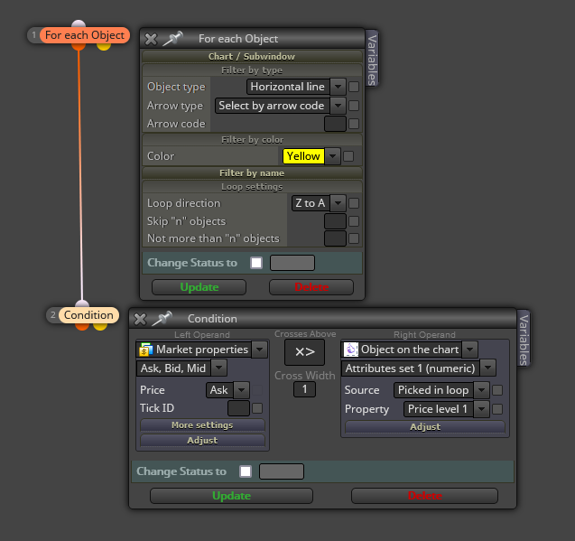Toggle checkbox beside Not more than "n" objects

pyautogui.click(x=354, y=238)
